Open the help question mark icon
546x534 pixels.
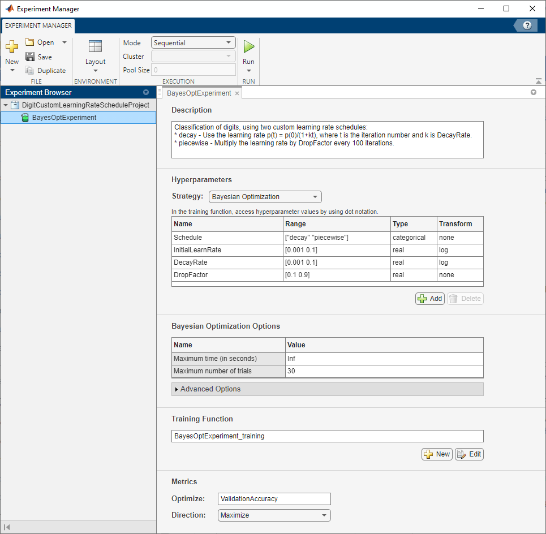pos(527,25)
